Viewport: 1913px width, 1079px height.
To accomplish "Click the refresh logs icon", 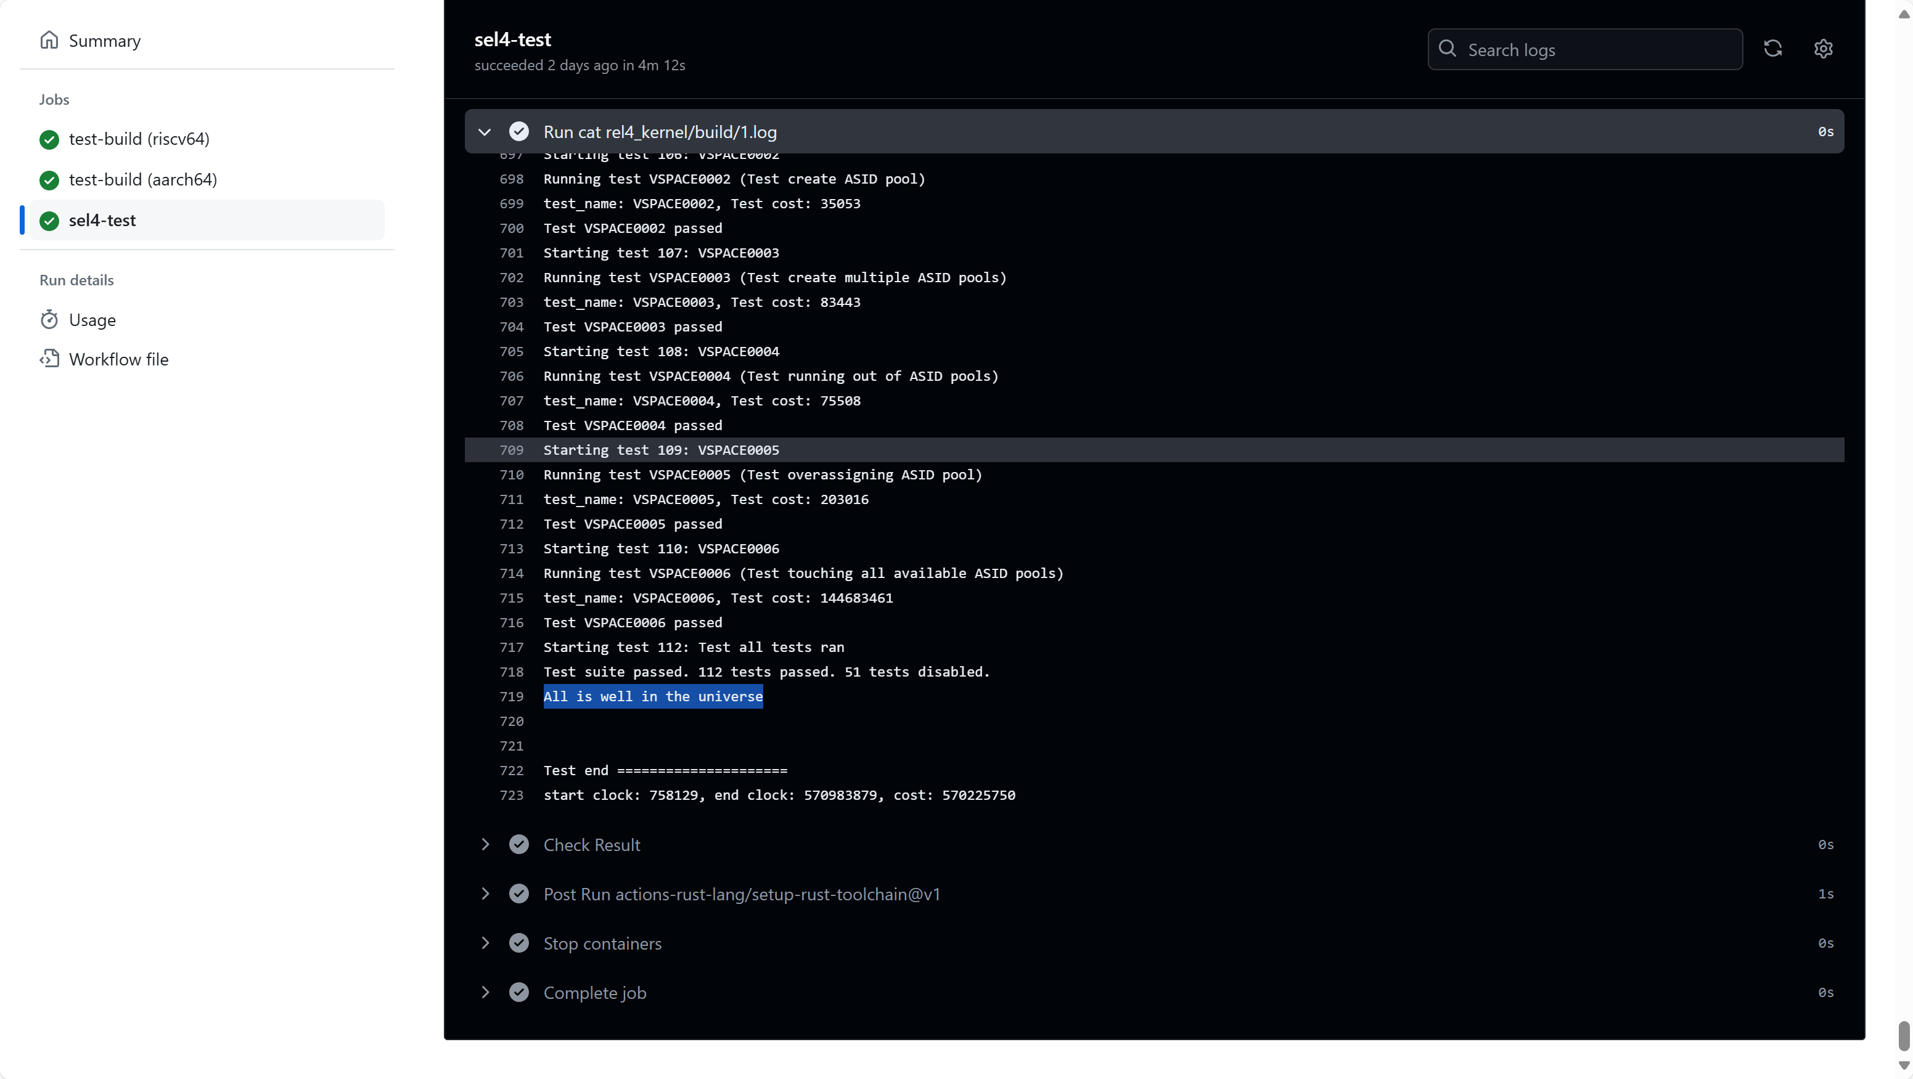I will coord(1772,49).
